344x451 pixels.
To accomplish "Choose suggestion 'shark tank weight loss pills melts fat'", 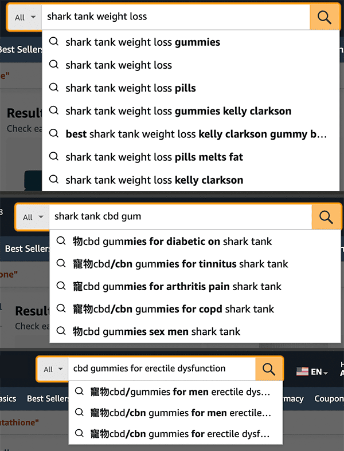I will [x=154, y=157].
